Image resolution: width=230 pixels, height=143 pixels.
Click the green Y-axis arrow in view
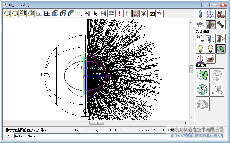(x=84, y=58)
